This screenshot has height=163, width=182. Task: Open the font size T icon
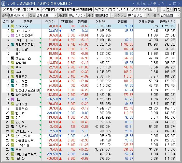coord(159,3)
